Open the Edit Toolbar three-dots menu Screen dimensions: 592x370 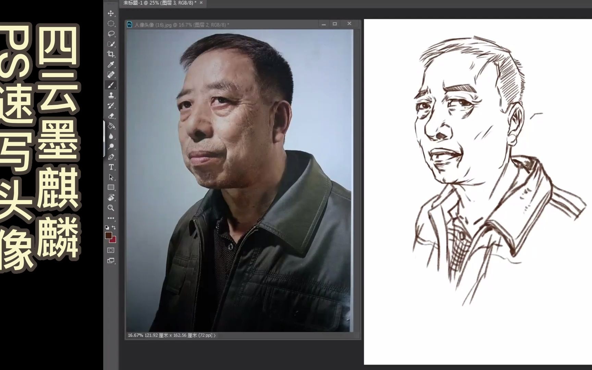111,218
